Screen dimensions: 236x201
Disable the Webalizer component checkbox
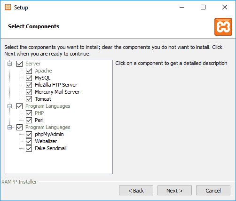[x=29, y=141]
